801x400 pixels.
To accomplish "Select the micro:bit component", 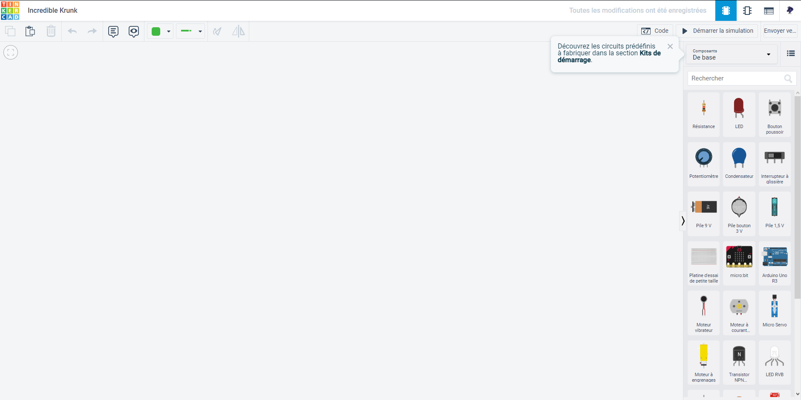I will tap(739, 263).
